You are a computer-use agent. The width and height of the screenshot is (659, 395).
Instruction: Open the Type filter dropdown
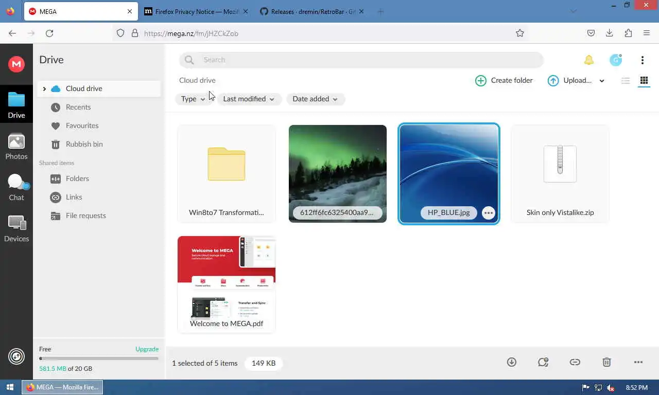[193, 99]
